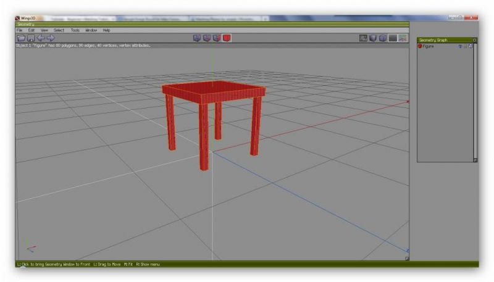Switch to face selection mode
This screenshot has height=282, width=494.
click(x=217, y=38)
